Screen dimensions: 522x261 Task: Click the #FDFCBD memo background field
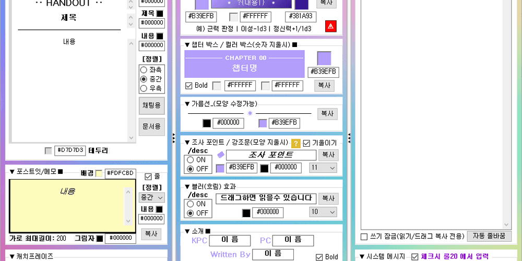pyautogui.click(x=121, y=173)
